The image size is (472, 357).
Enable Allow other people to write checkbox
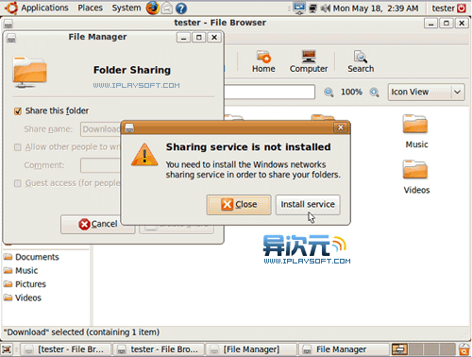tap(18, 147)
